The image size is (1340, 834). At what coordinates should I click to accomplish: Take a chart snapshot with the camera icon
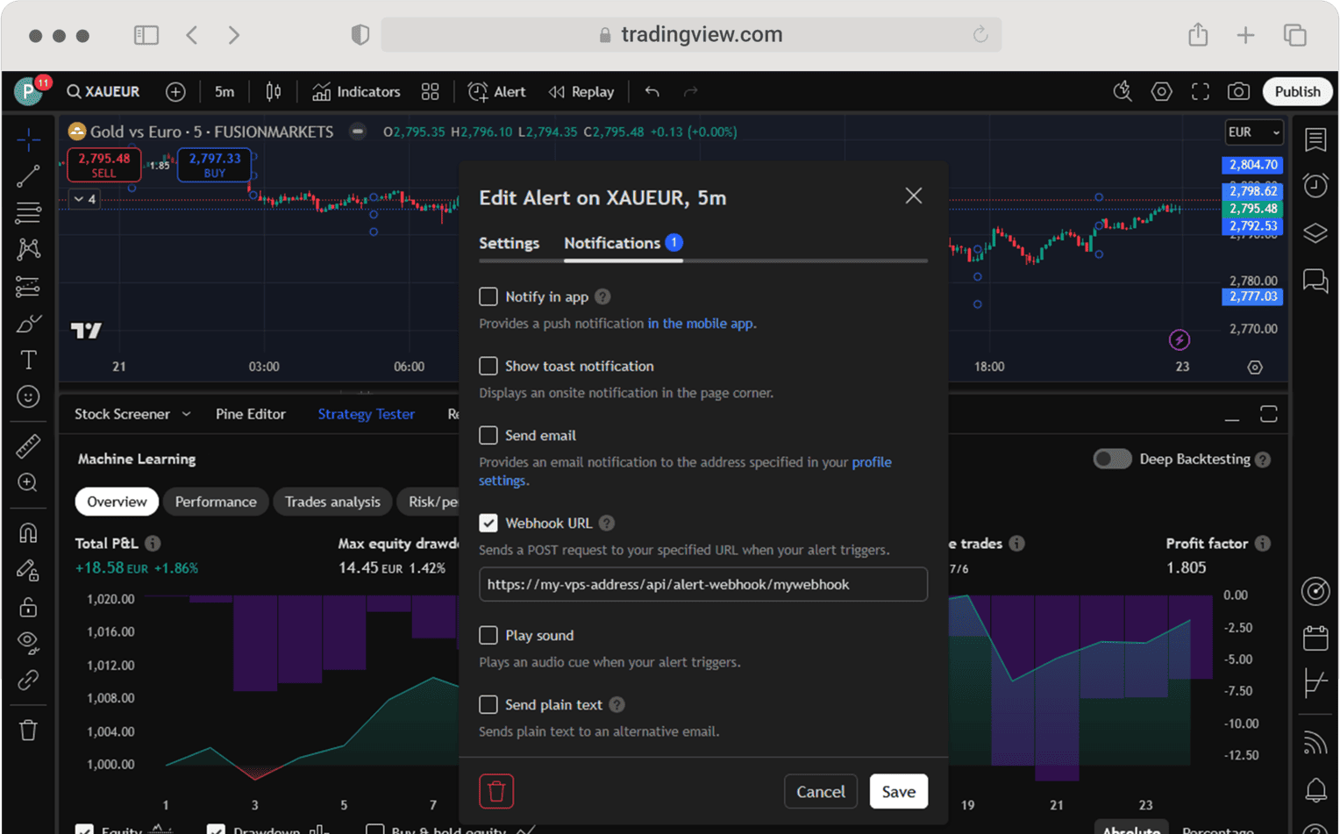point(1238,91)
